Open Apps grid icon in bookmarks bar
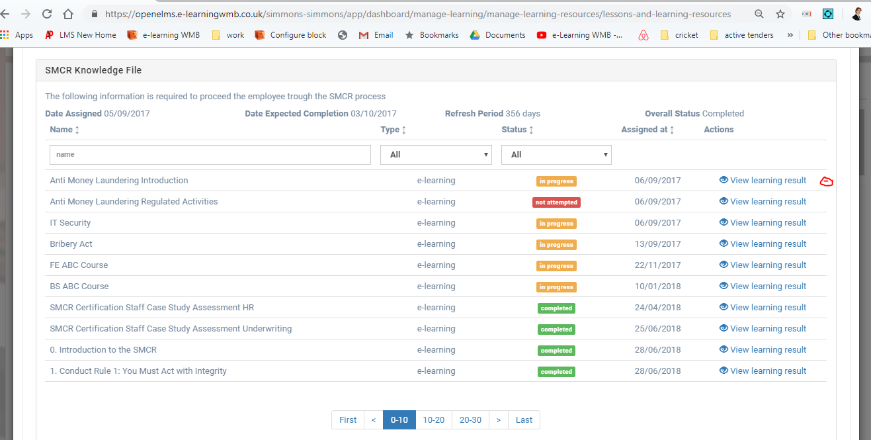 5,35
